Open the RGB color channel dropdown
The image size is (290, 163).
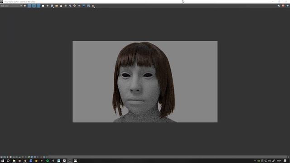11,6
